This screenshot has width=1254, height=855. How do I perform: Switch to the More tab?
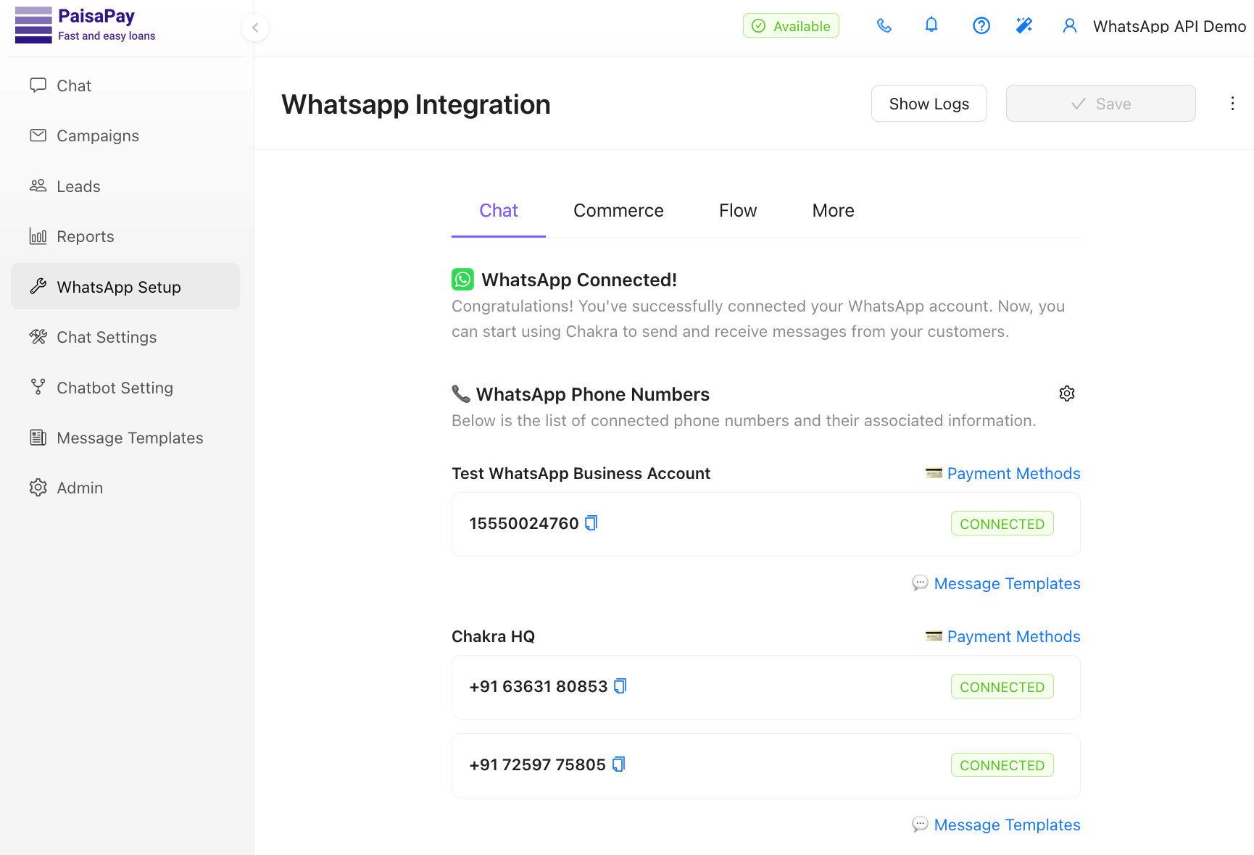[x=833, y=211]
